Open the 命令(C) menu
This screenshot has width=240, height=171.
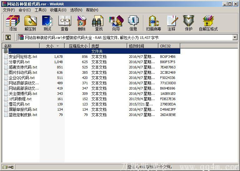pyautogui.click(x=25, y=10)
